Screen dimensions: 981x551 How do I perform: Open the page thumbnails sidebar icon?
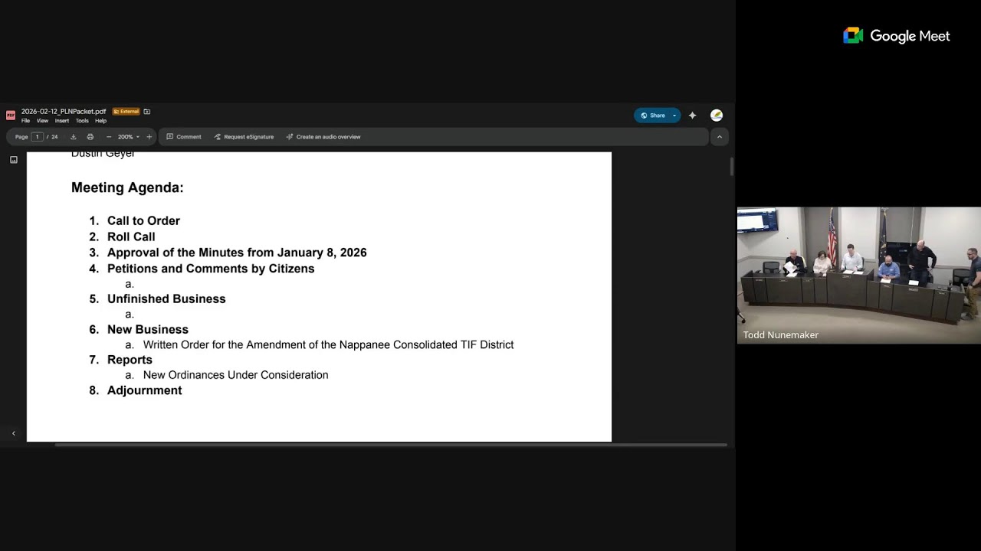(13, 160)
